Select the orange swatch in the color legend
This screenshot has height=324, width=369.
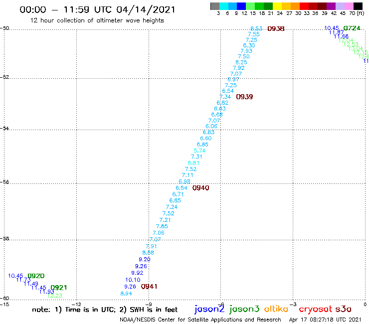(295, 6)
